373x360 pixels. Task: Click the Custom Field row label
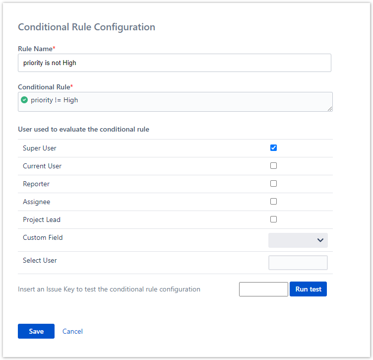click(43, 237)
